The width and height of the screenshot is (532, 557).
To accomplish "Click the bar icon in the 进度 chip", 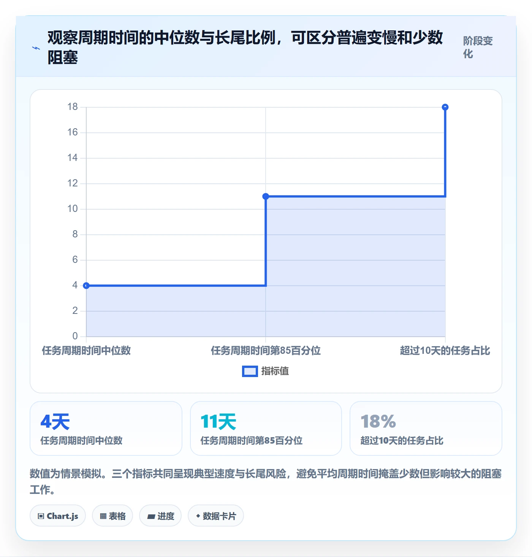I will [151, 517].
